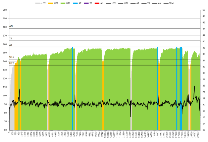Select the AN horizontal threshold line label

pyautogui.click(x=11, y=26)
